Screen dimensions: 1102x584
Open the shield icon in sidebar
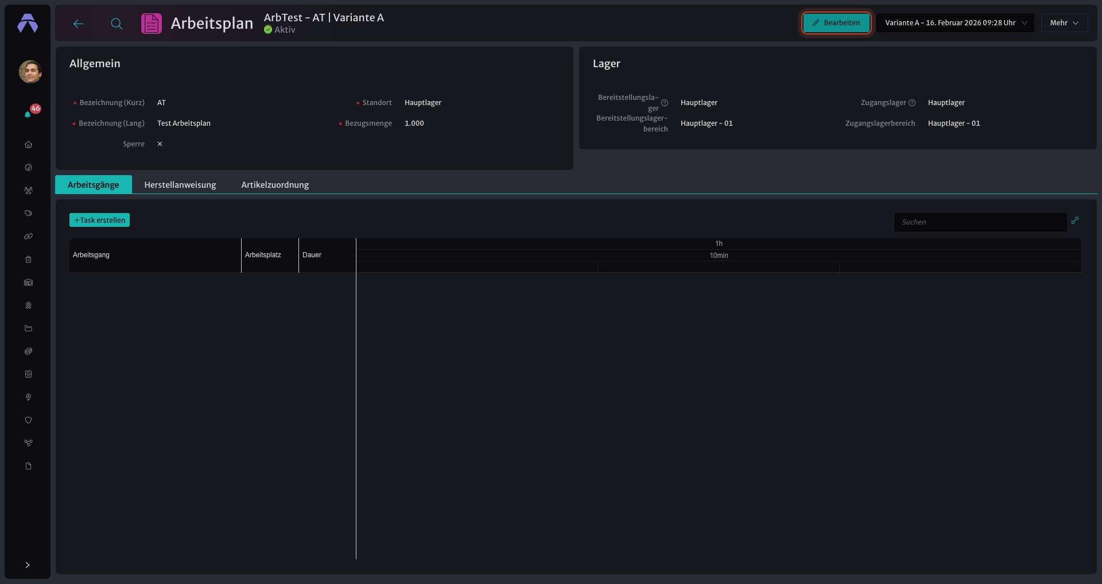[x=28, y=420]
